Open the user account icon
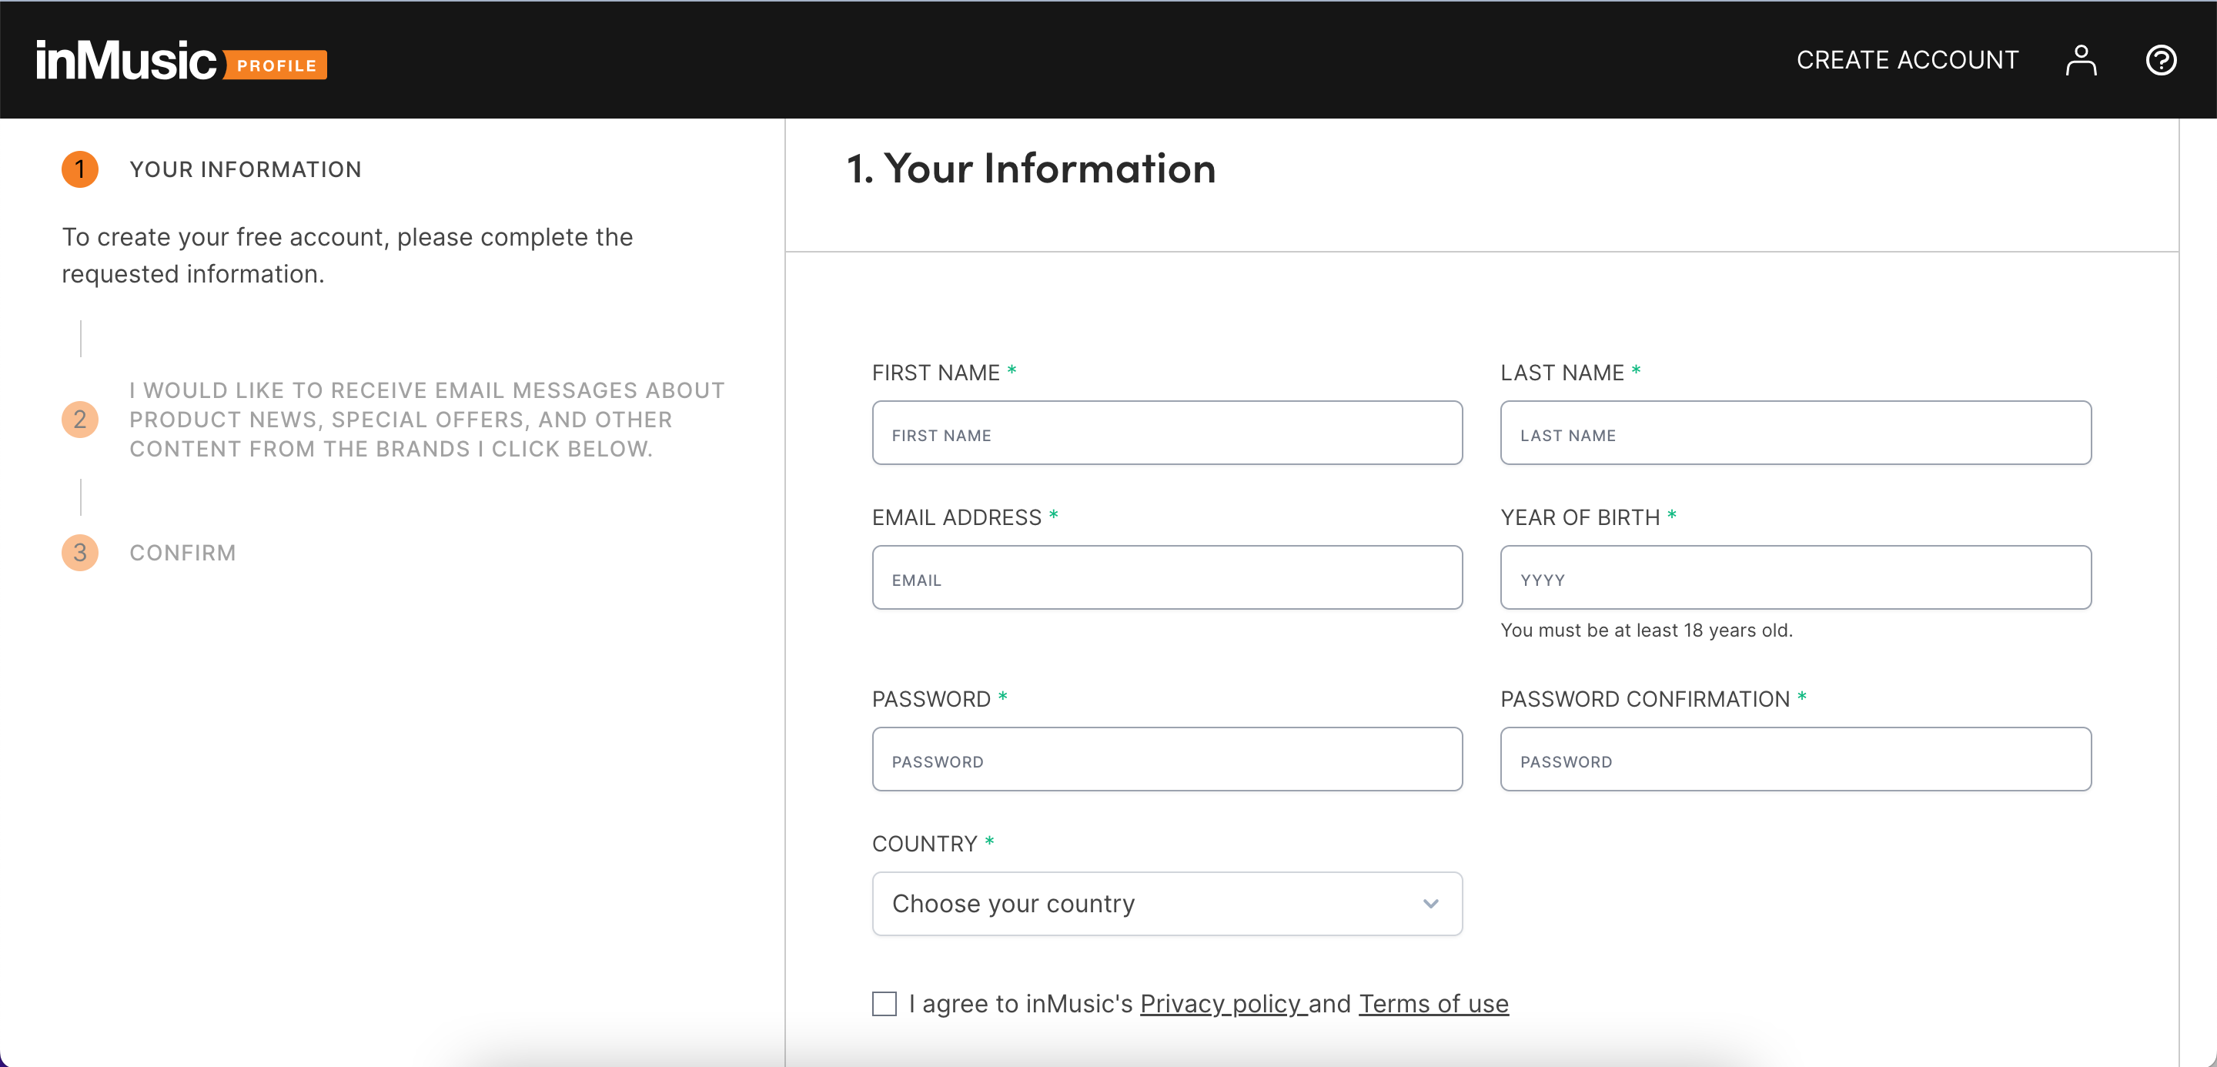Screen dimensions: 2217x1067 pyautogui.click(x=2080, y=60)
